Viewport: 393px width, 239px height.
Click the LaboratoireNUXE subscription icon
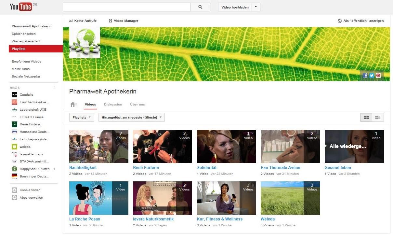point(14,110)
